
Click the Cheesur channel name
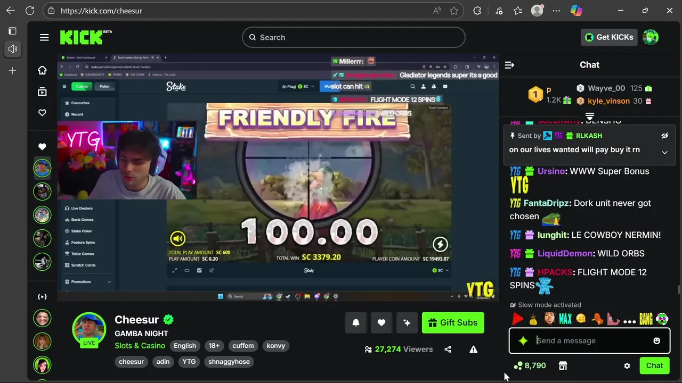(x=137, y=320)
